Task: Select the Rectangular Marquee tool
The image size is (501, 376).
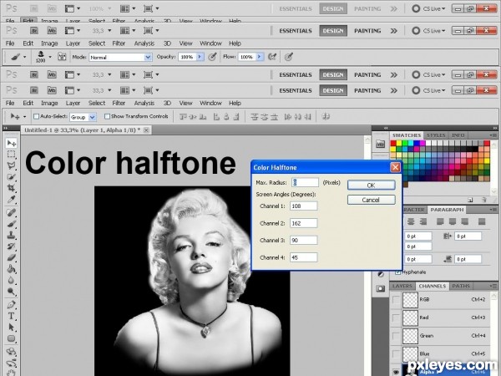Action: (12, 155)
